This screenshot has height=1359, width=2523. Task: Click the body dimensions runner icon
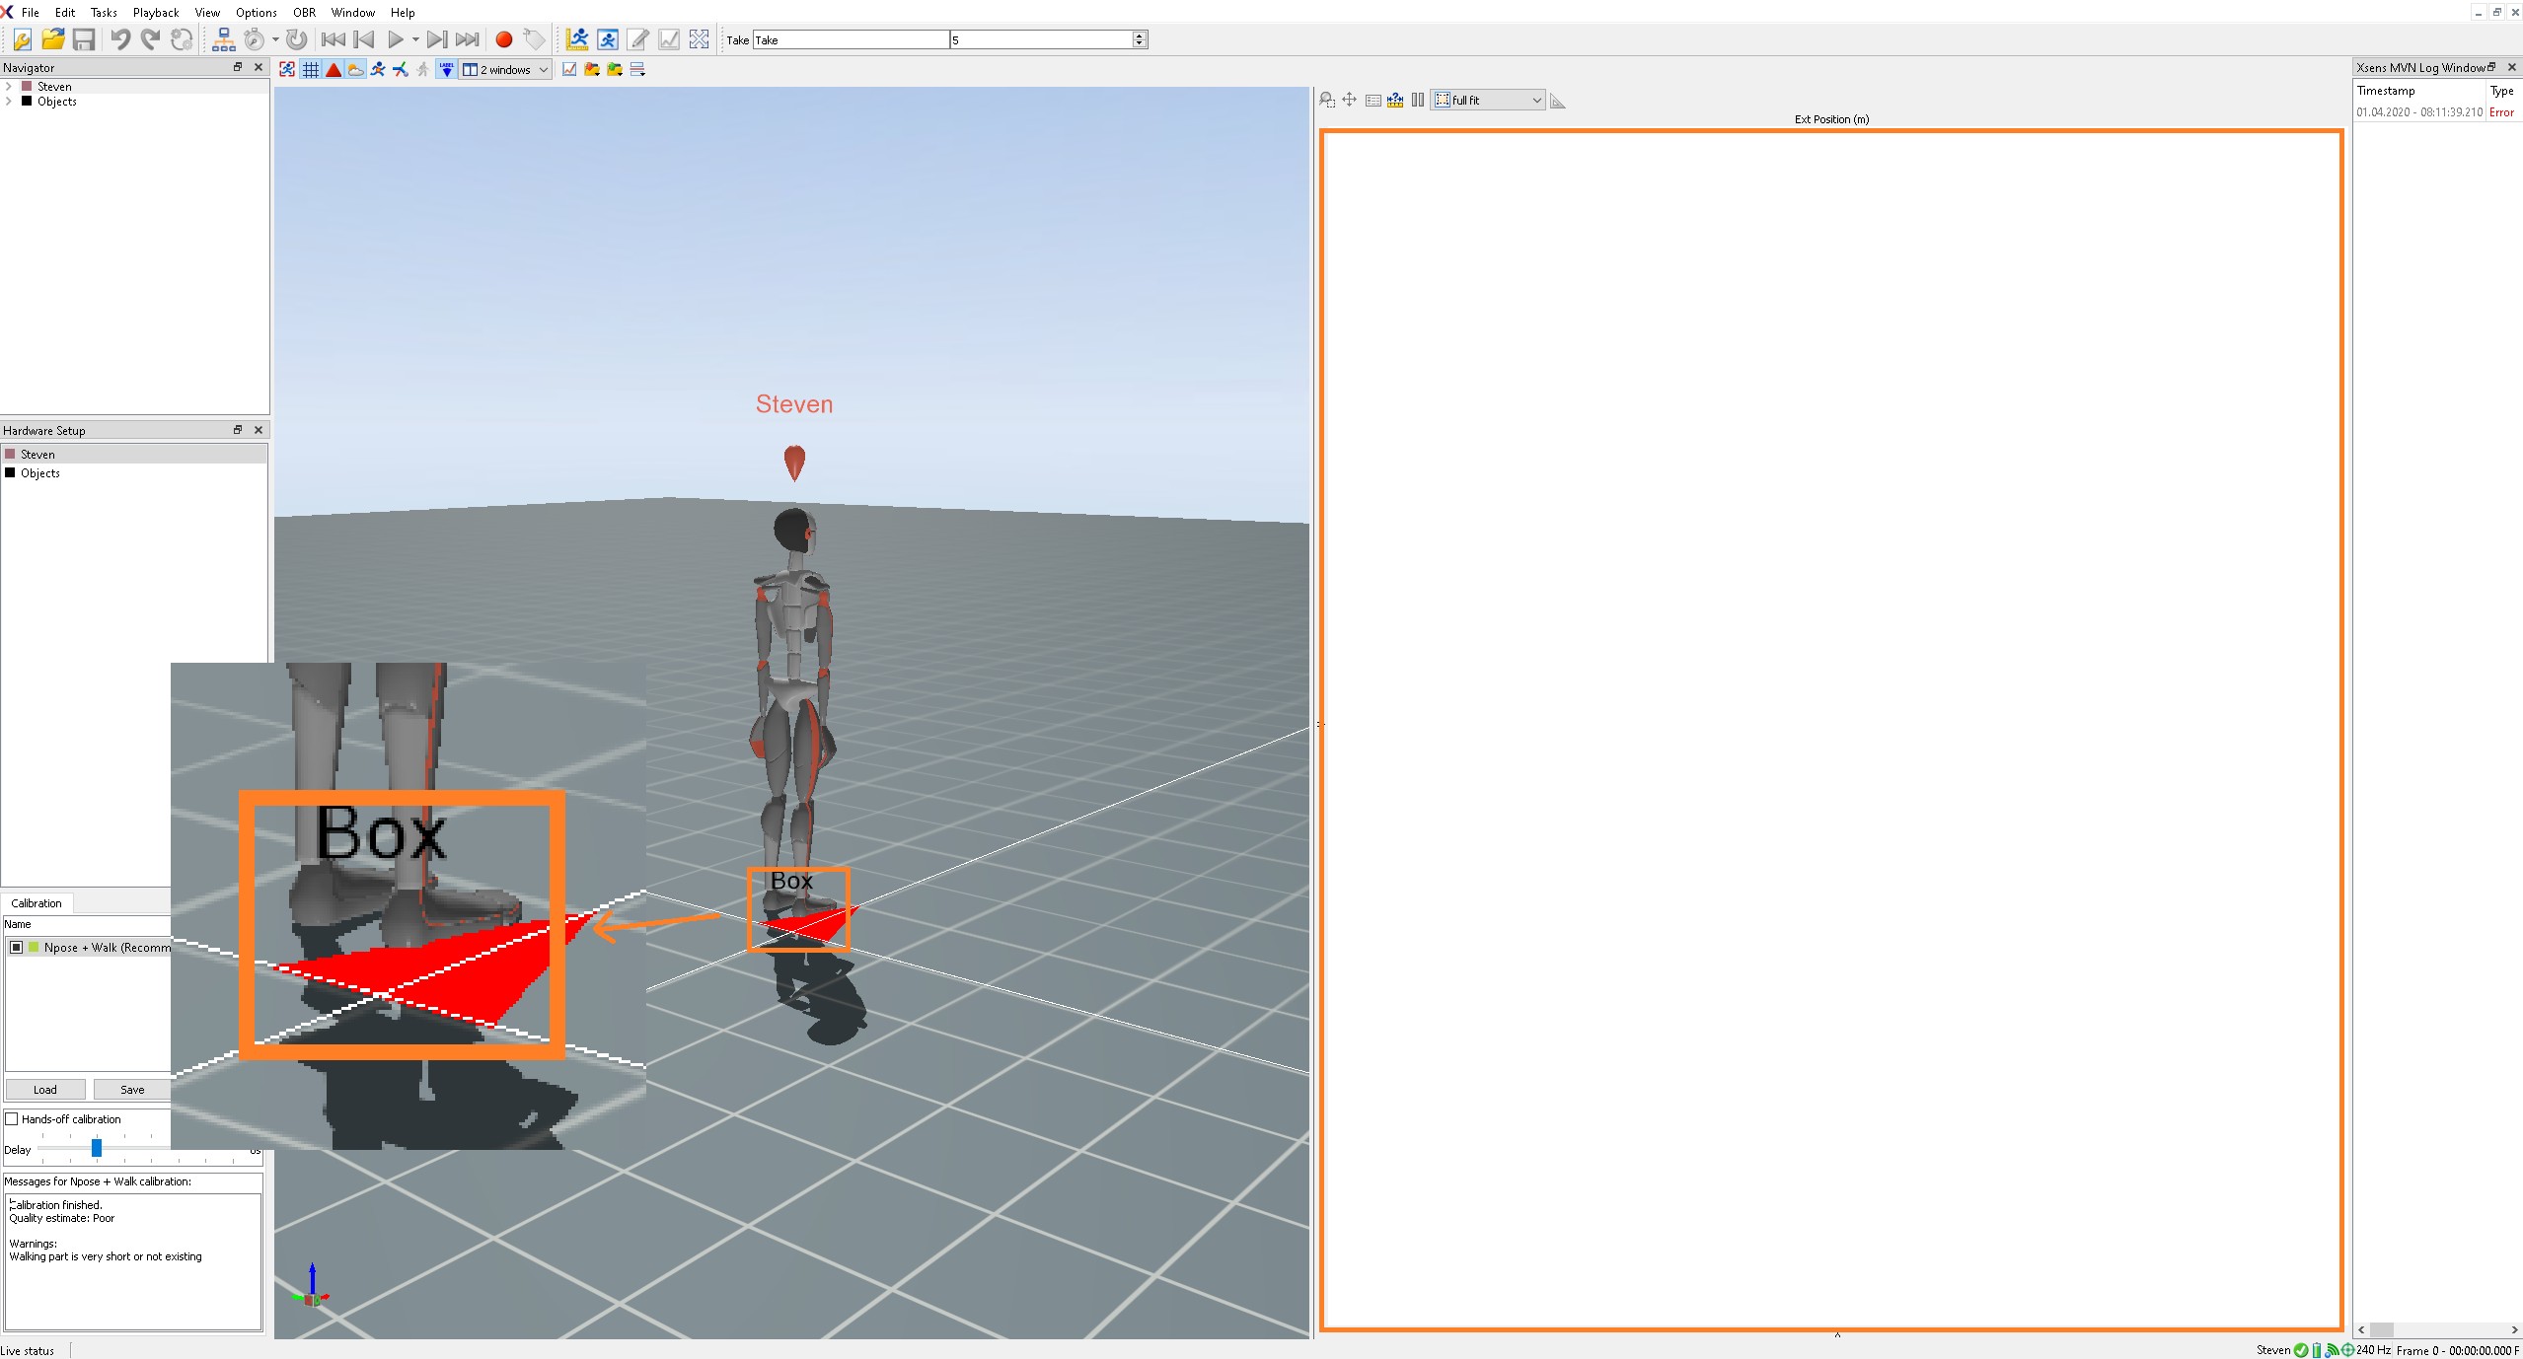(x=577, y=39)
